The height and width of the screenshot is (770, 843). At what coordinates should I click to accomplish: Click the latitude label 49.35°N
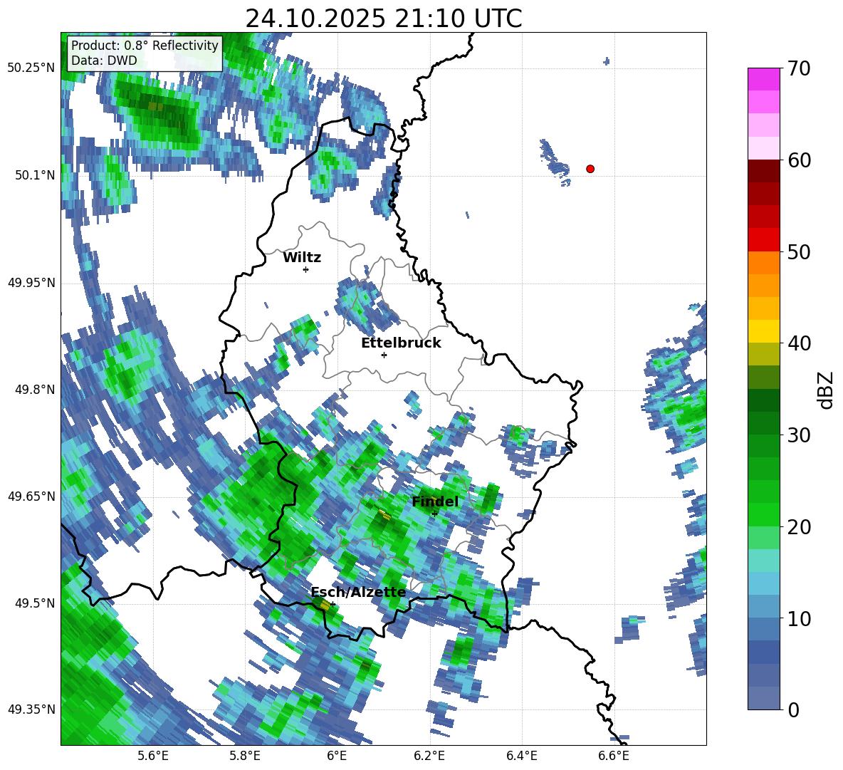click(x=31, y=709)
